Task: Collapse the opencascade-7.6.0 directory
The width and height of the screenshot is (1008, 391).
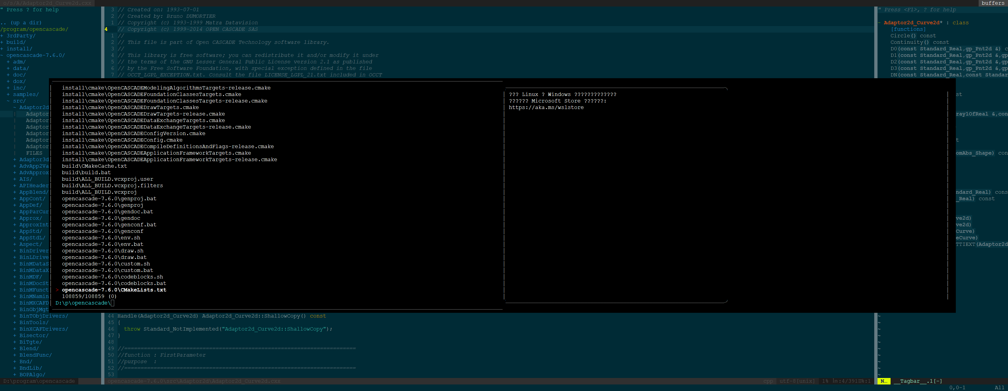Action: 35,55
